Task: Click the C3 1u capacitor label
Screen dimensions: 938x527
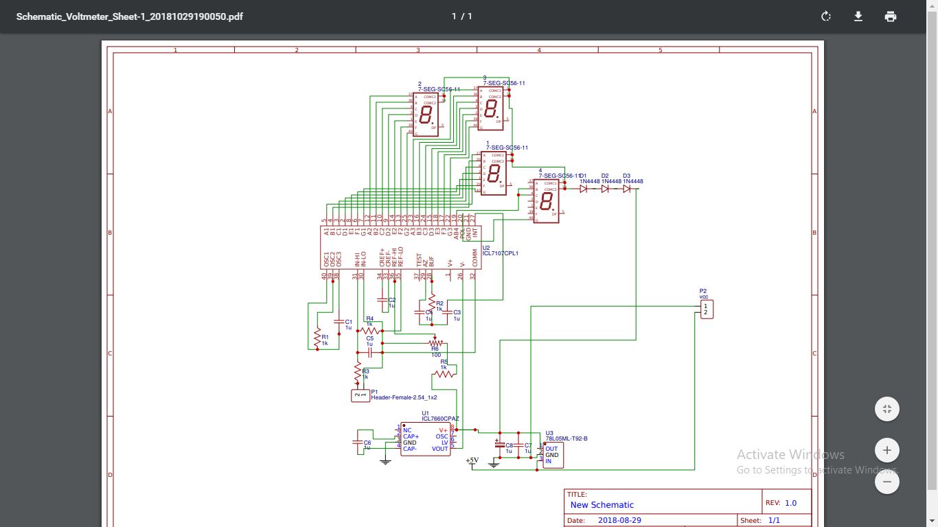Action: click(x=457, y=316)
